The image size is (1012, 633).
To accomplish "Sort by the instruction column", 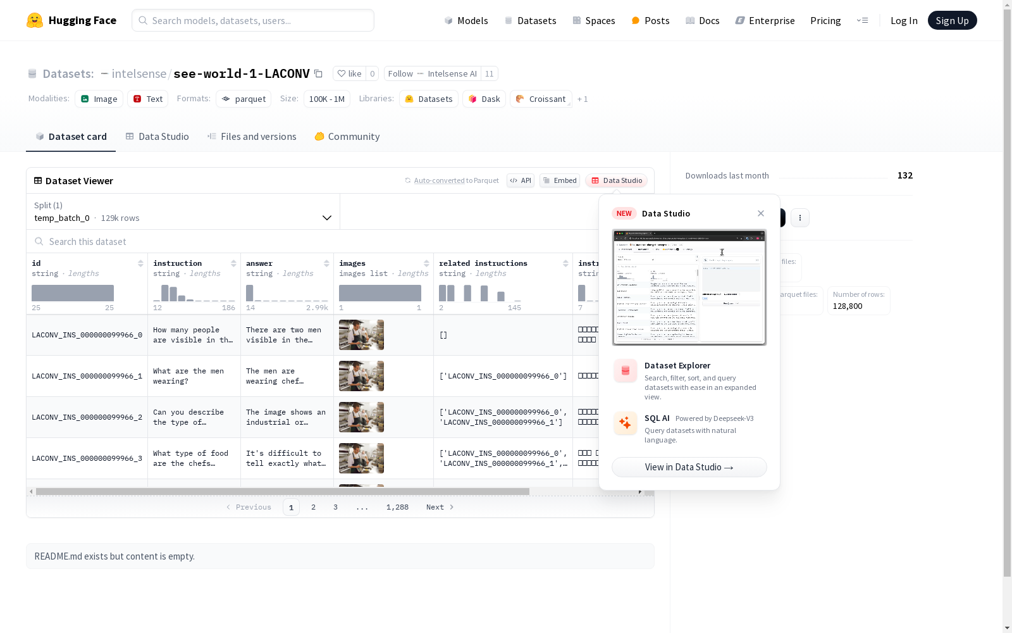I will [x=233, y=263].
